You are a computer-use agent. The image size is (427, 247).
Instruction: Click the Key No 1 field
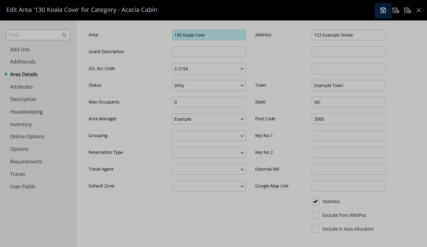coord(349,136)
